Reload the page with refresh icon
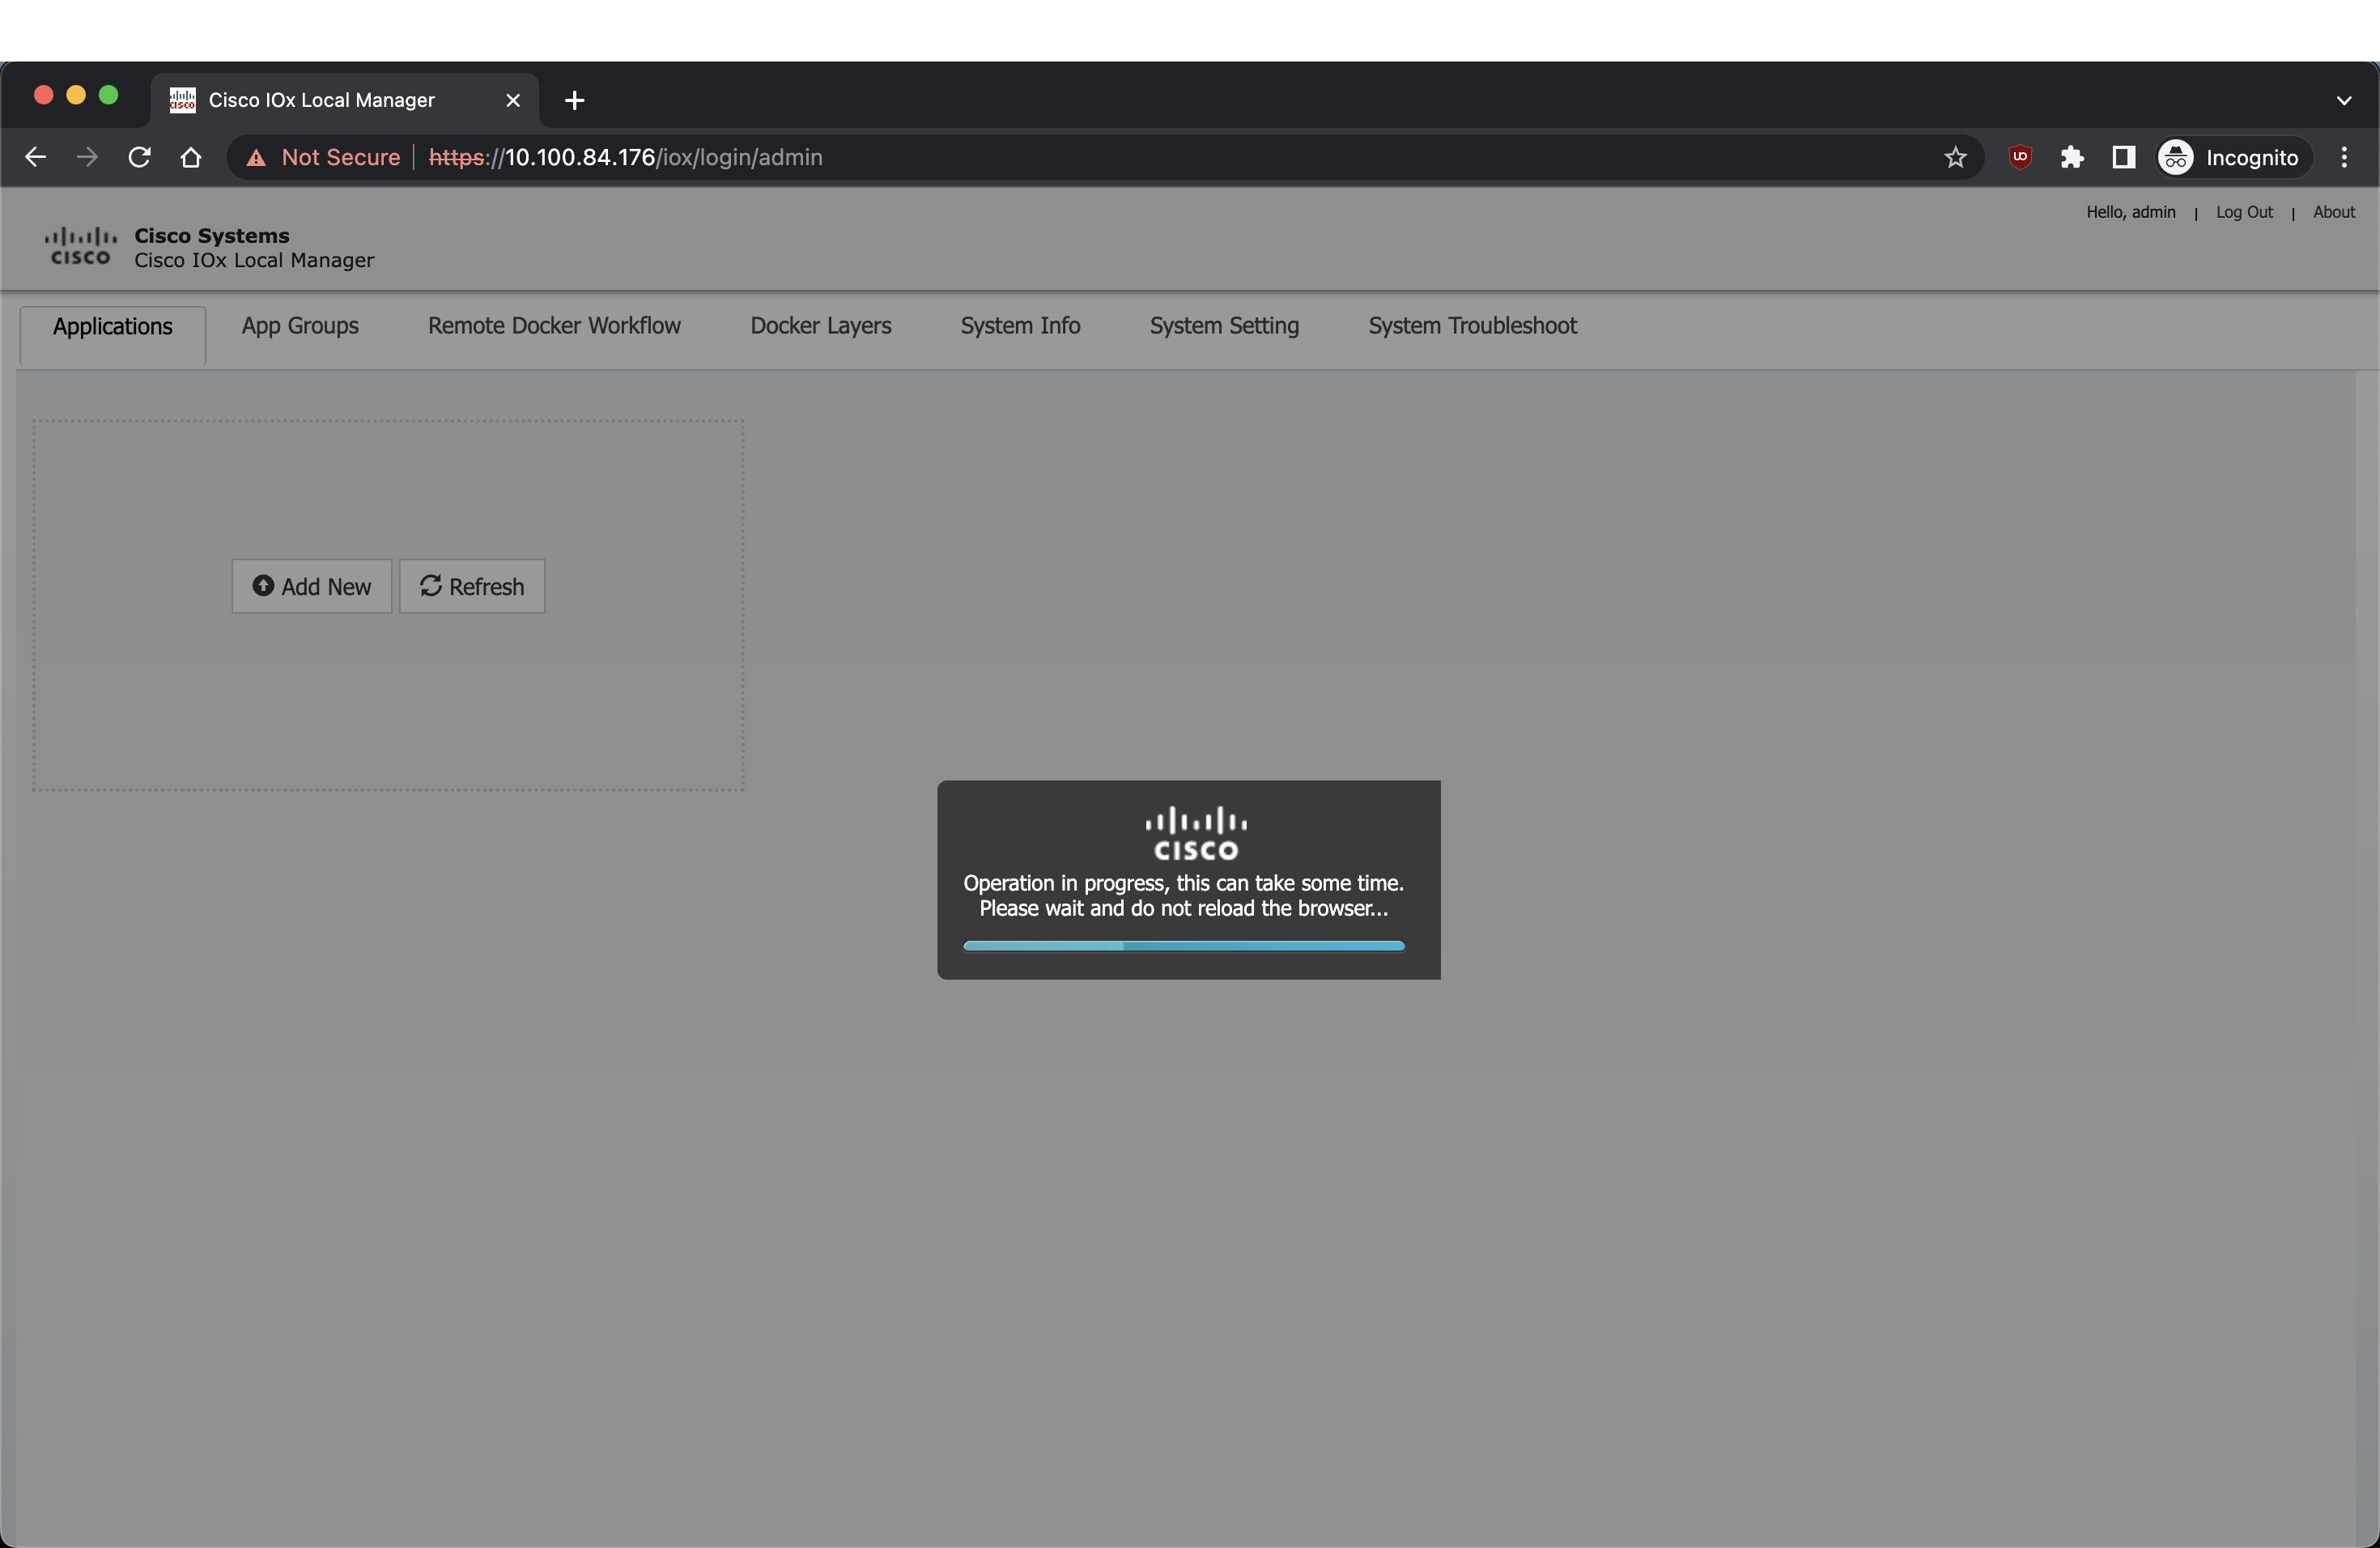 coord(139,157)
